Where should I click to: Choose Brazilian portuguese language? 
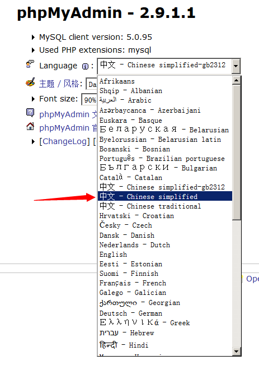(165, 159)
